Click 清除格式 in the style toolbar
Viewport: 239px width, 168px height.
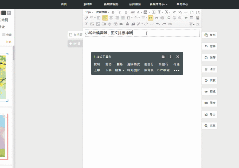pyautogui.click(x=133, y=64)
